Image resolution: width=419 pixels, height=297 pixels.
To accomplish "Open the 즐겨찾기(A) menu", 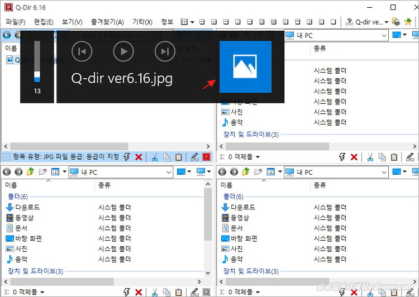I will [107, 22].
